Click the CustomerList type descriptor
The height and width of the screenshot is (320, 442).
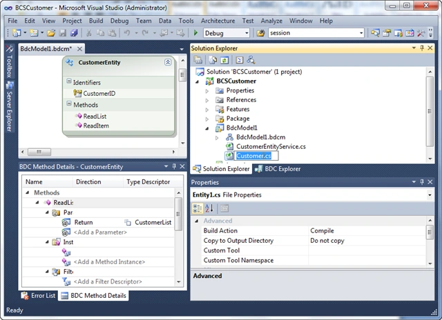pos(153,222)
